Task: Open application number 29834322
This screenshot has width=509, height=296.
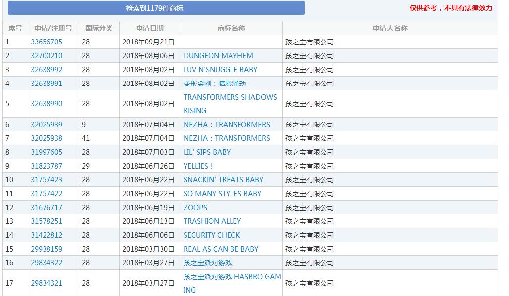Action: 46,263
